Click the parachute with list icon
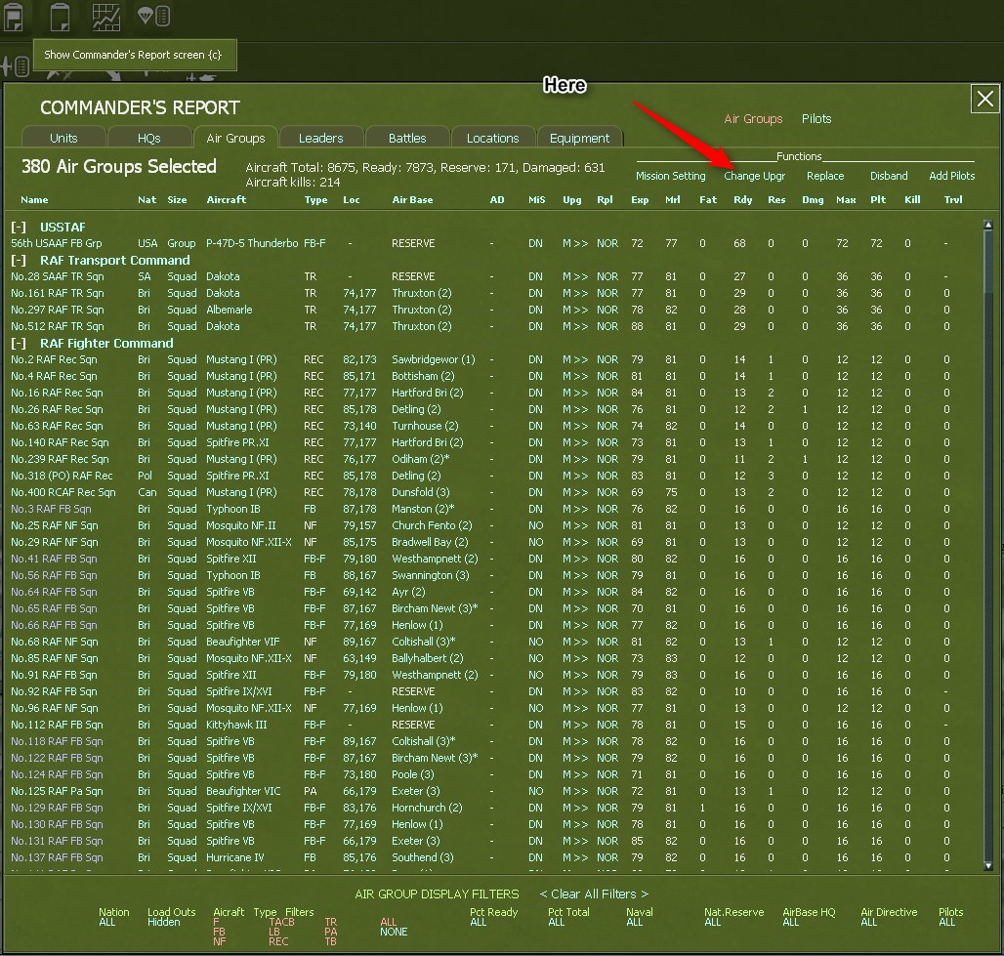This screenshot has height=956, width=1004. point(153,16)
